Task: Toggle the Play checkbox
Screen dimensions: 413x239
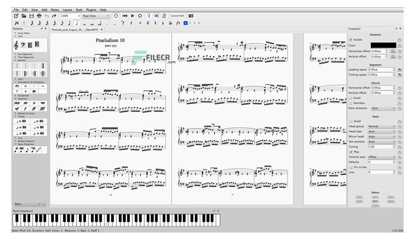Action: 351,152
